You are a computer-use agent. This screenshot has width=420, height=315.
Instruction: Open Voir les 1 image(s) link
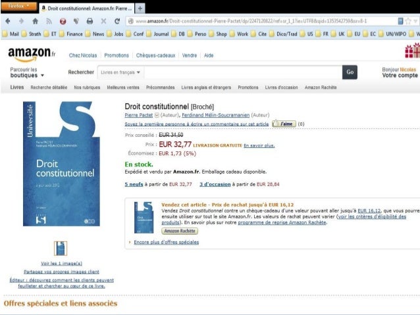(x=61, y=263)
